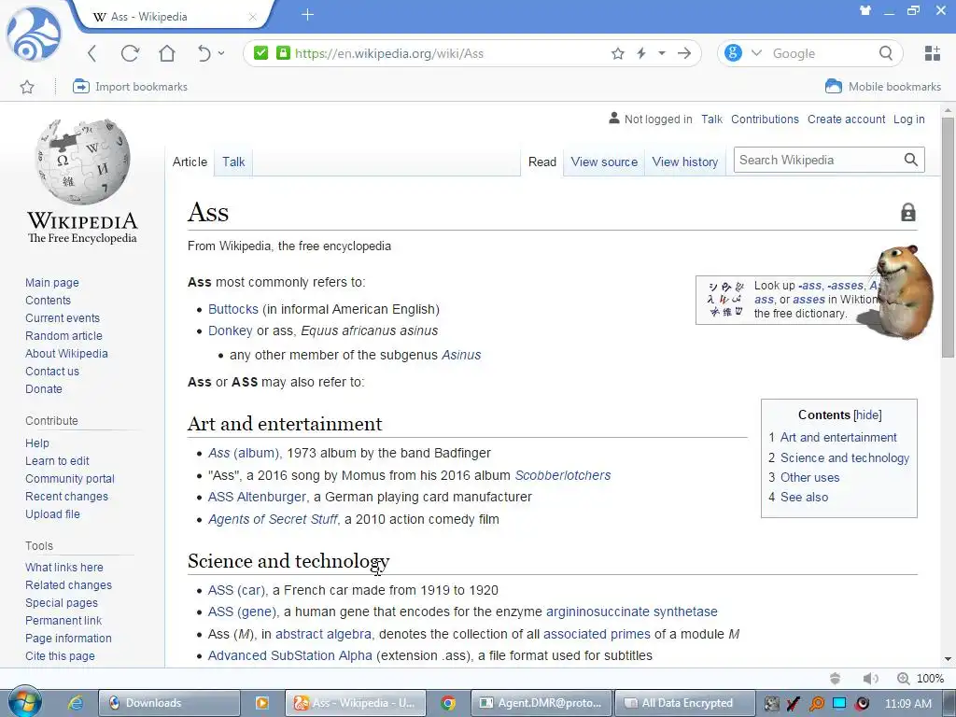
Task: Open a new tab with plus button
Action: click(x=307, y=15)
